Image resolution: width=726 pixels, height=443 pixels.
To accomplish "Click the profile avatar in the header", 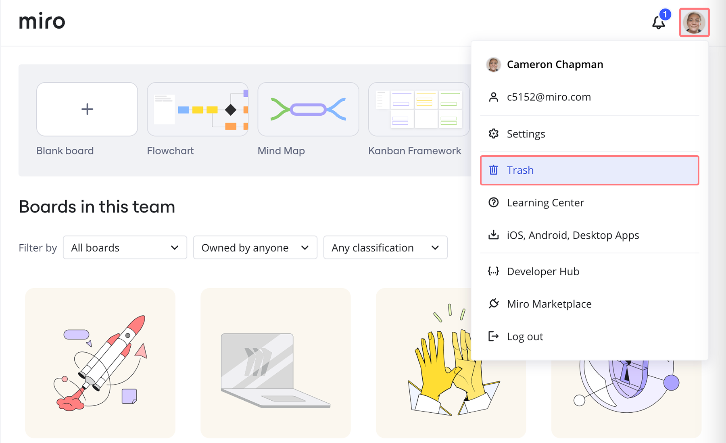I will tap(694, 23).
